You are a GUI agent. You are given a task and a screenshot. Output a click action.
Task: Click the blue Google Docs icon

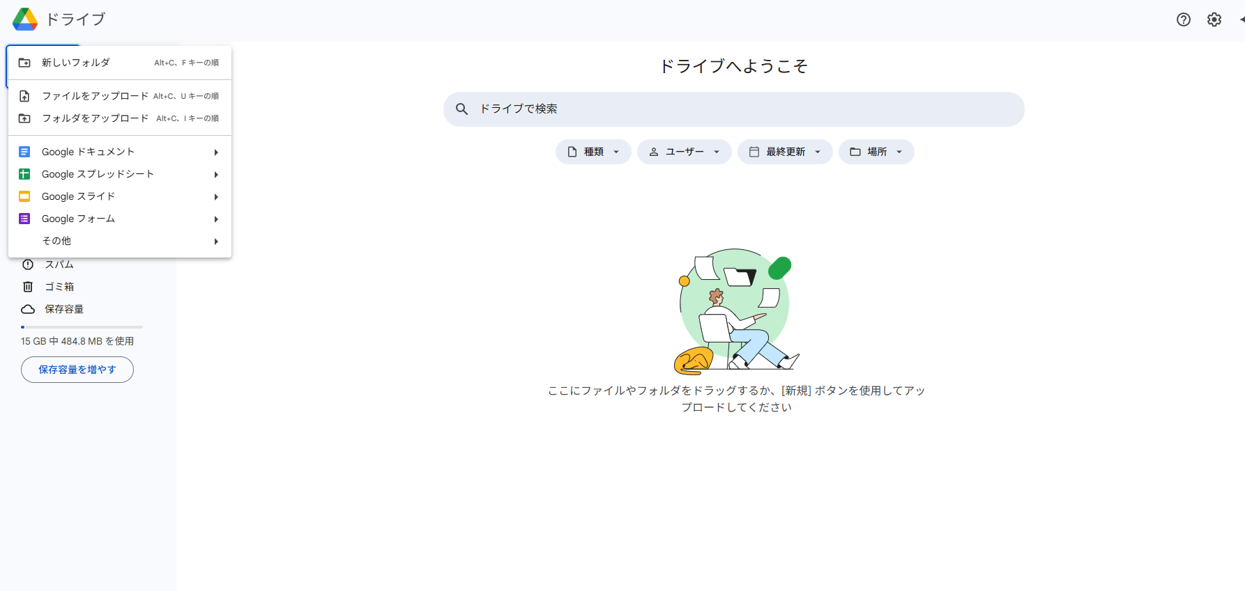(24, 152)
